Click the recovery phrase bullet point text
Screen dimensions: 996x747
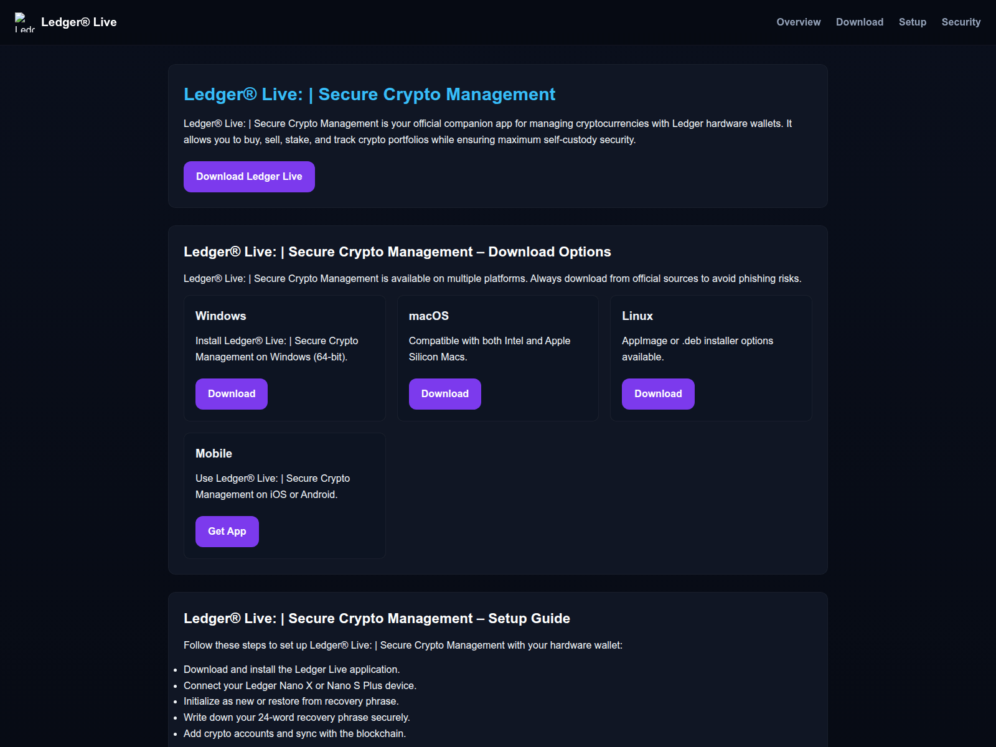pos(297,717)
